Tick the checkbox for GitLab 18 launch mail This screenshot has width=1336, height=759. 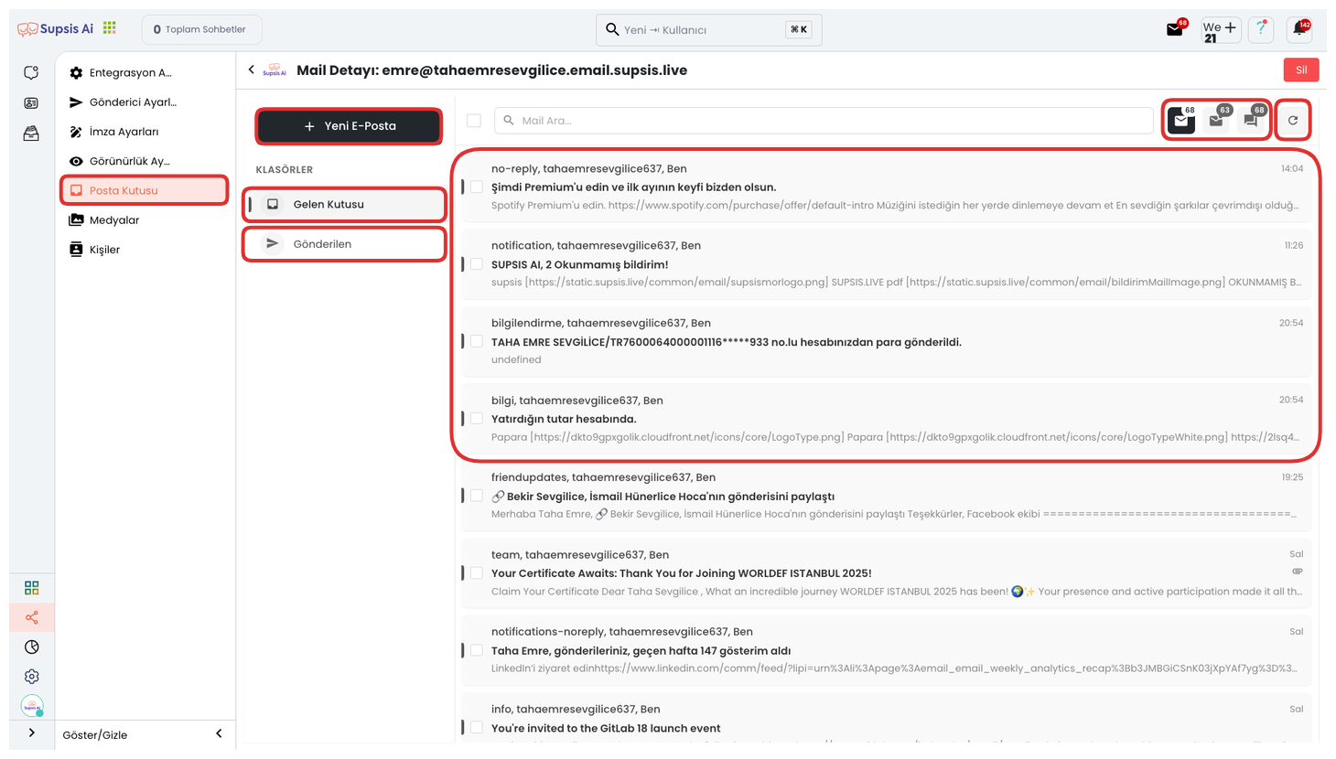[477, 728]
